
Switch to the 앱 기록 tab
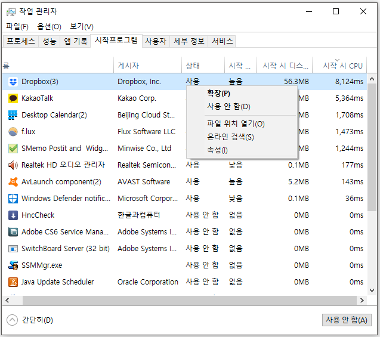tap(76, 41)
